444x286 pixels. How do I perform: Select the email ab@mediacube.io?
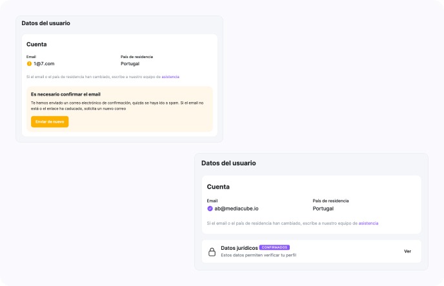(x=236, y=209)
